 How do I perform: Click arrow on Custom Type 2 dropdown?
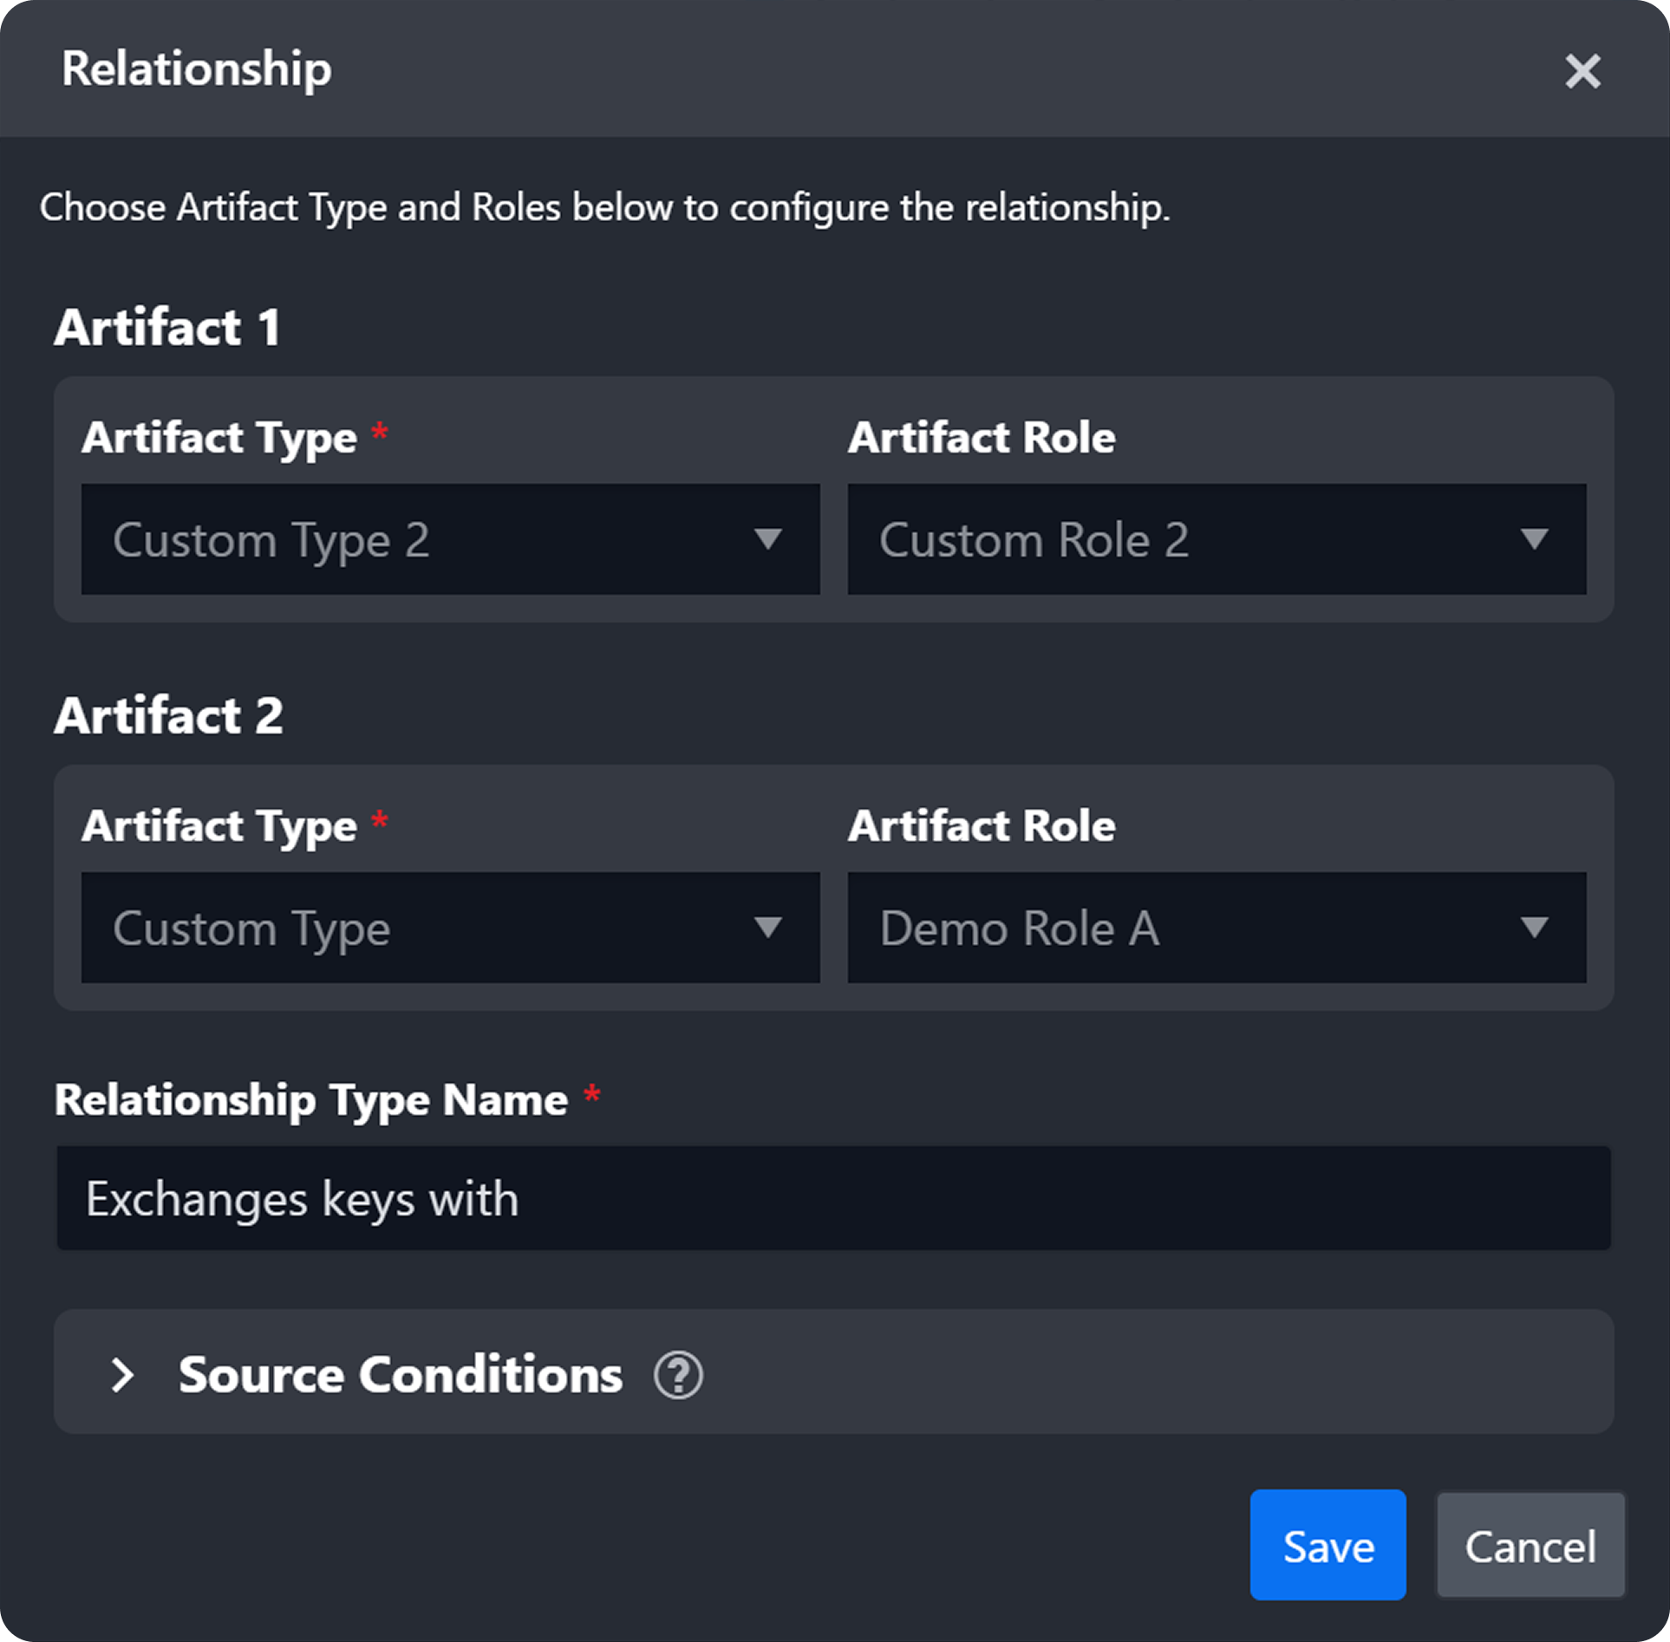coord(767,539)
